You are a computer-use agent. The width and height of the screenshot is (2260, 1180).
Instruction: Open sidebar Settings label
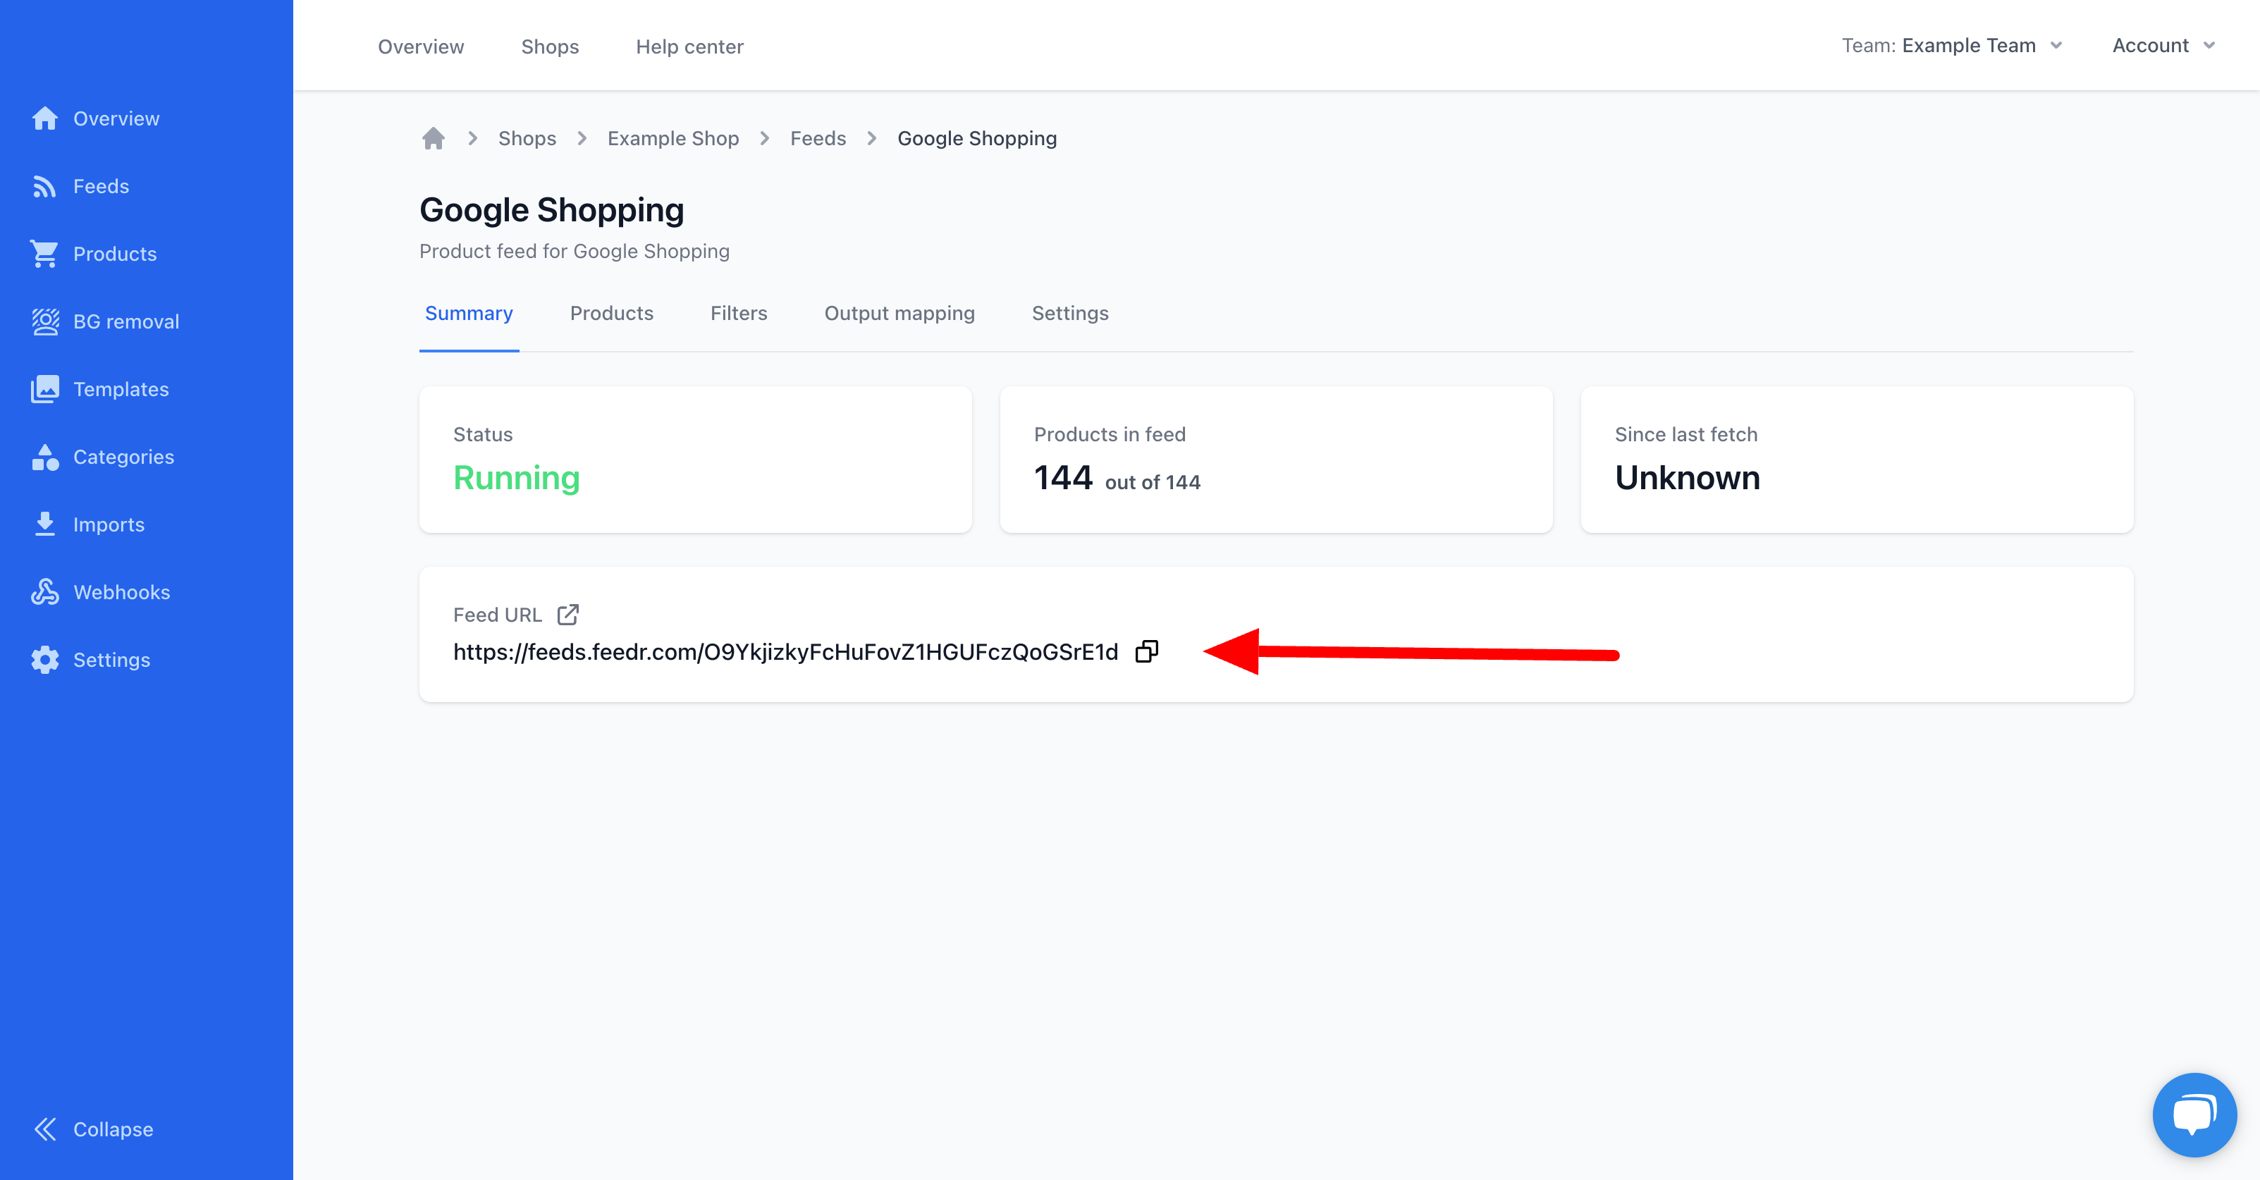[111, 660]
